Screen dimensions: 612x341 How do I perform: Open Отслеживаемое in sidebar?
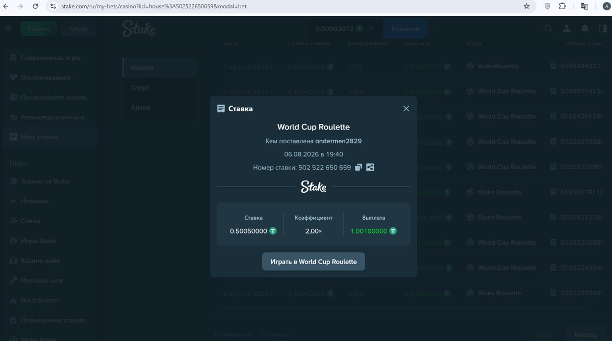click(50, 77)
